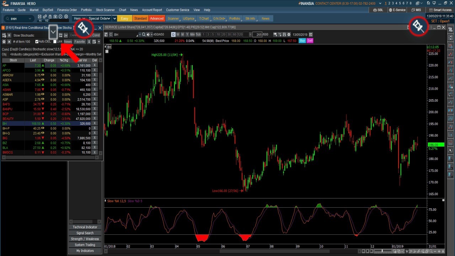Delete BEAUTY row with its X button
The height and width of the screenshot is (256, 455).
click(x=95, y=119)
